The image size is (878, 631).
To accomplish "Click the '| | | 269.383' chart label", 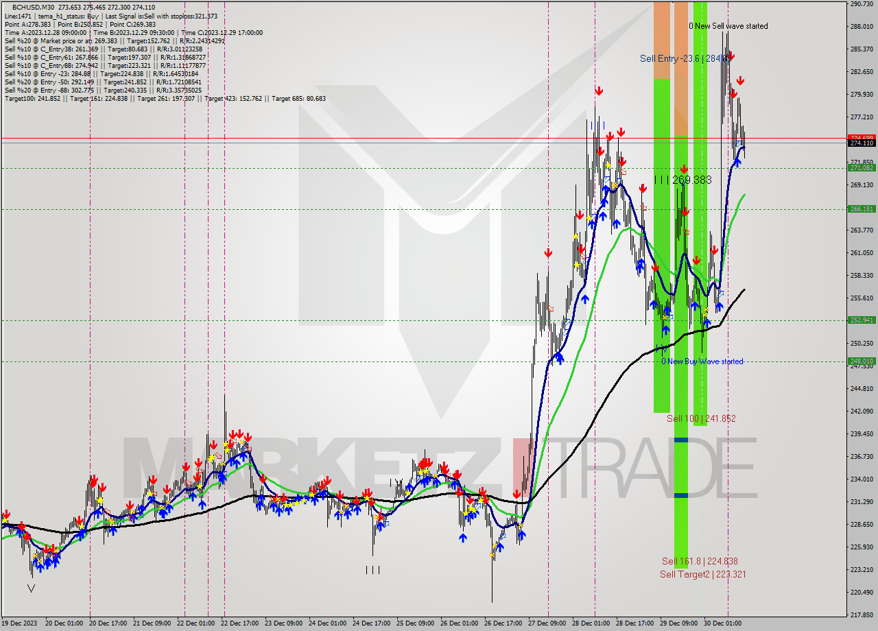I will pos(683,180).
